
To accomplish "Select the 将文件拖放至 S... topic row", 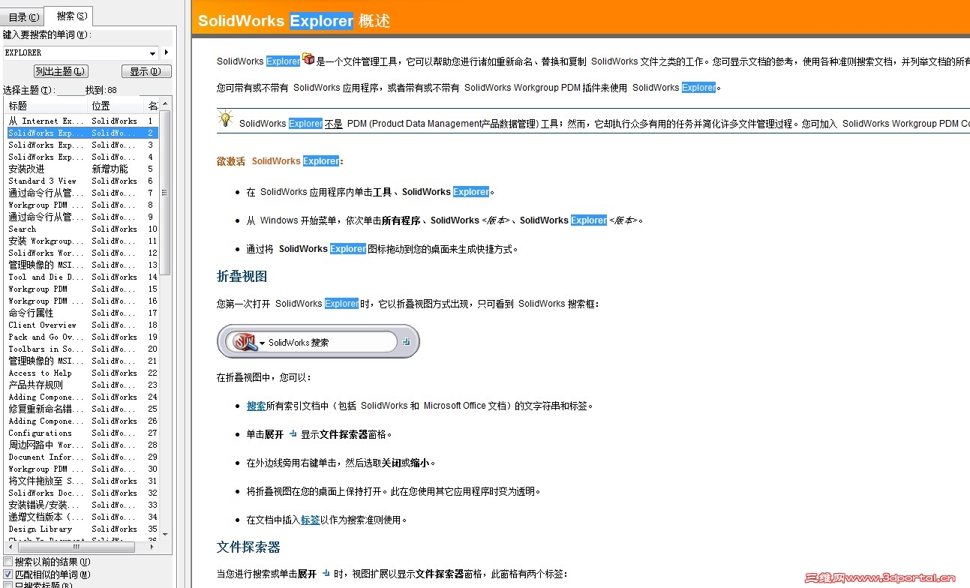I will point(83,481).
